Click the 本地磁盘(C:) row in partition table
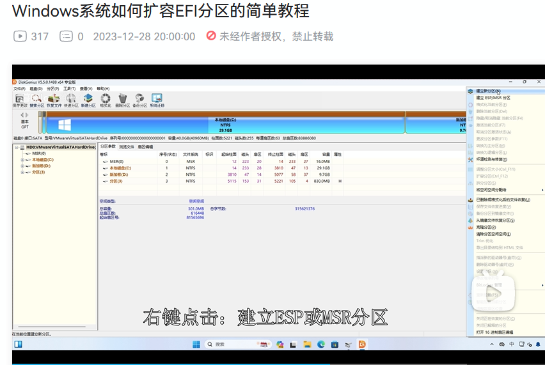Image resolution: width=545 pixels, height=365 pixels. [222, 167]
